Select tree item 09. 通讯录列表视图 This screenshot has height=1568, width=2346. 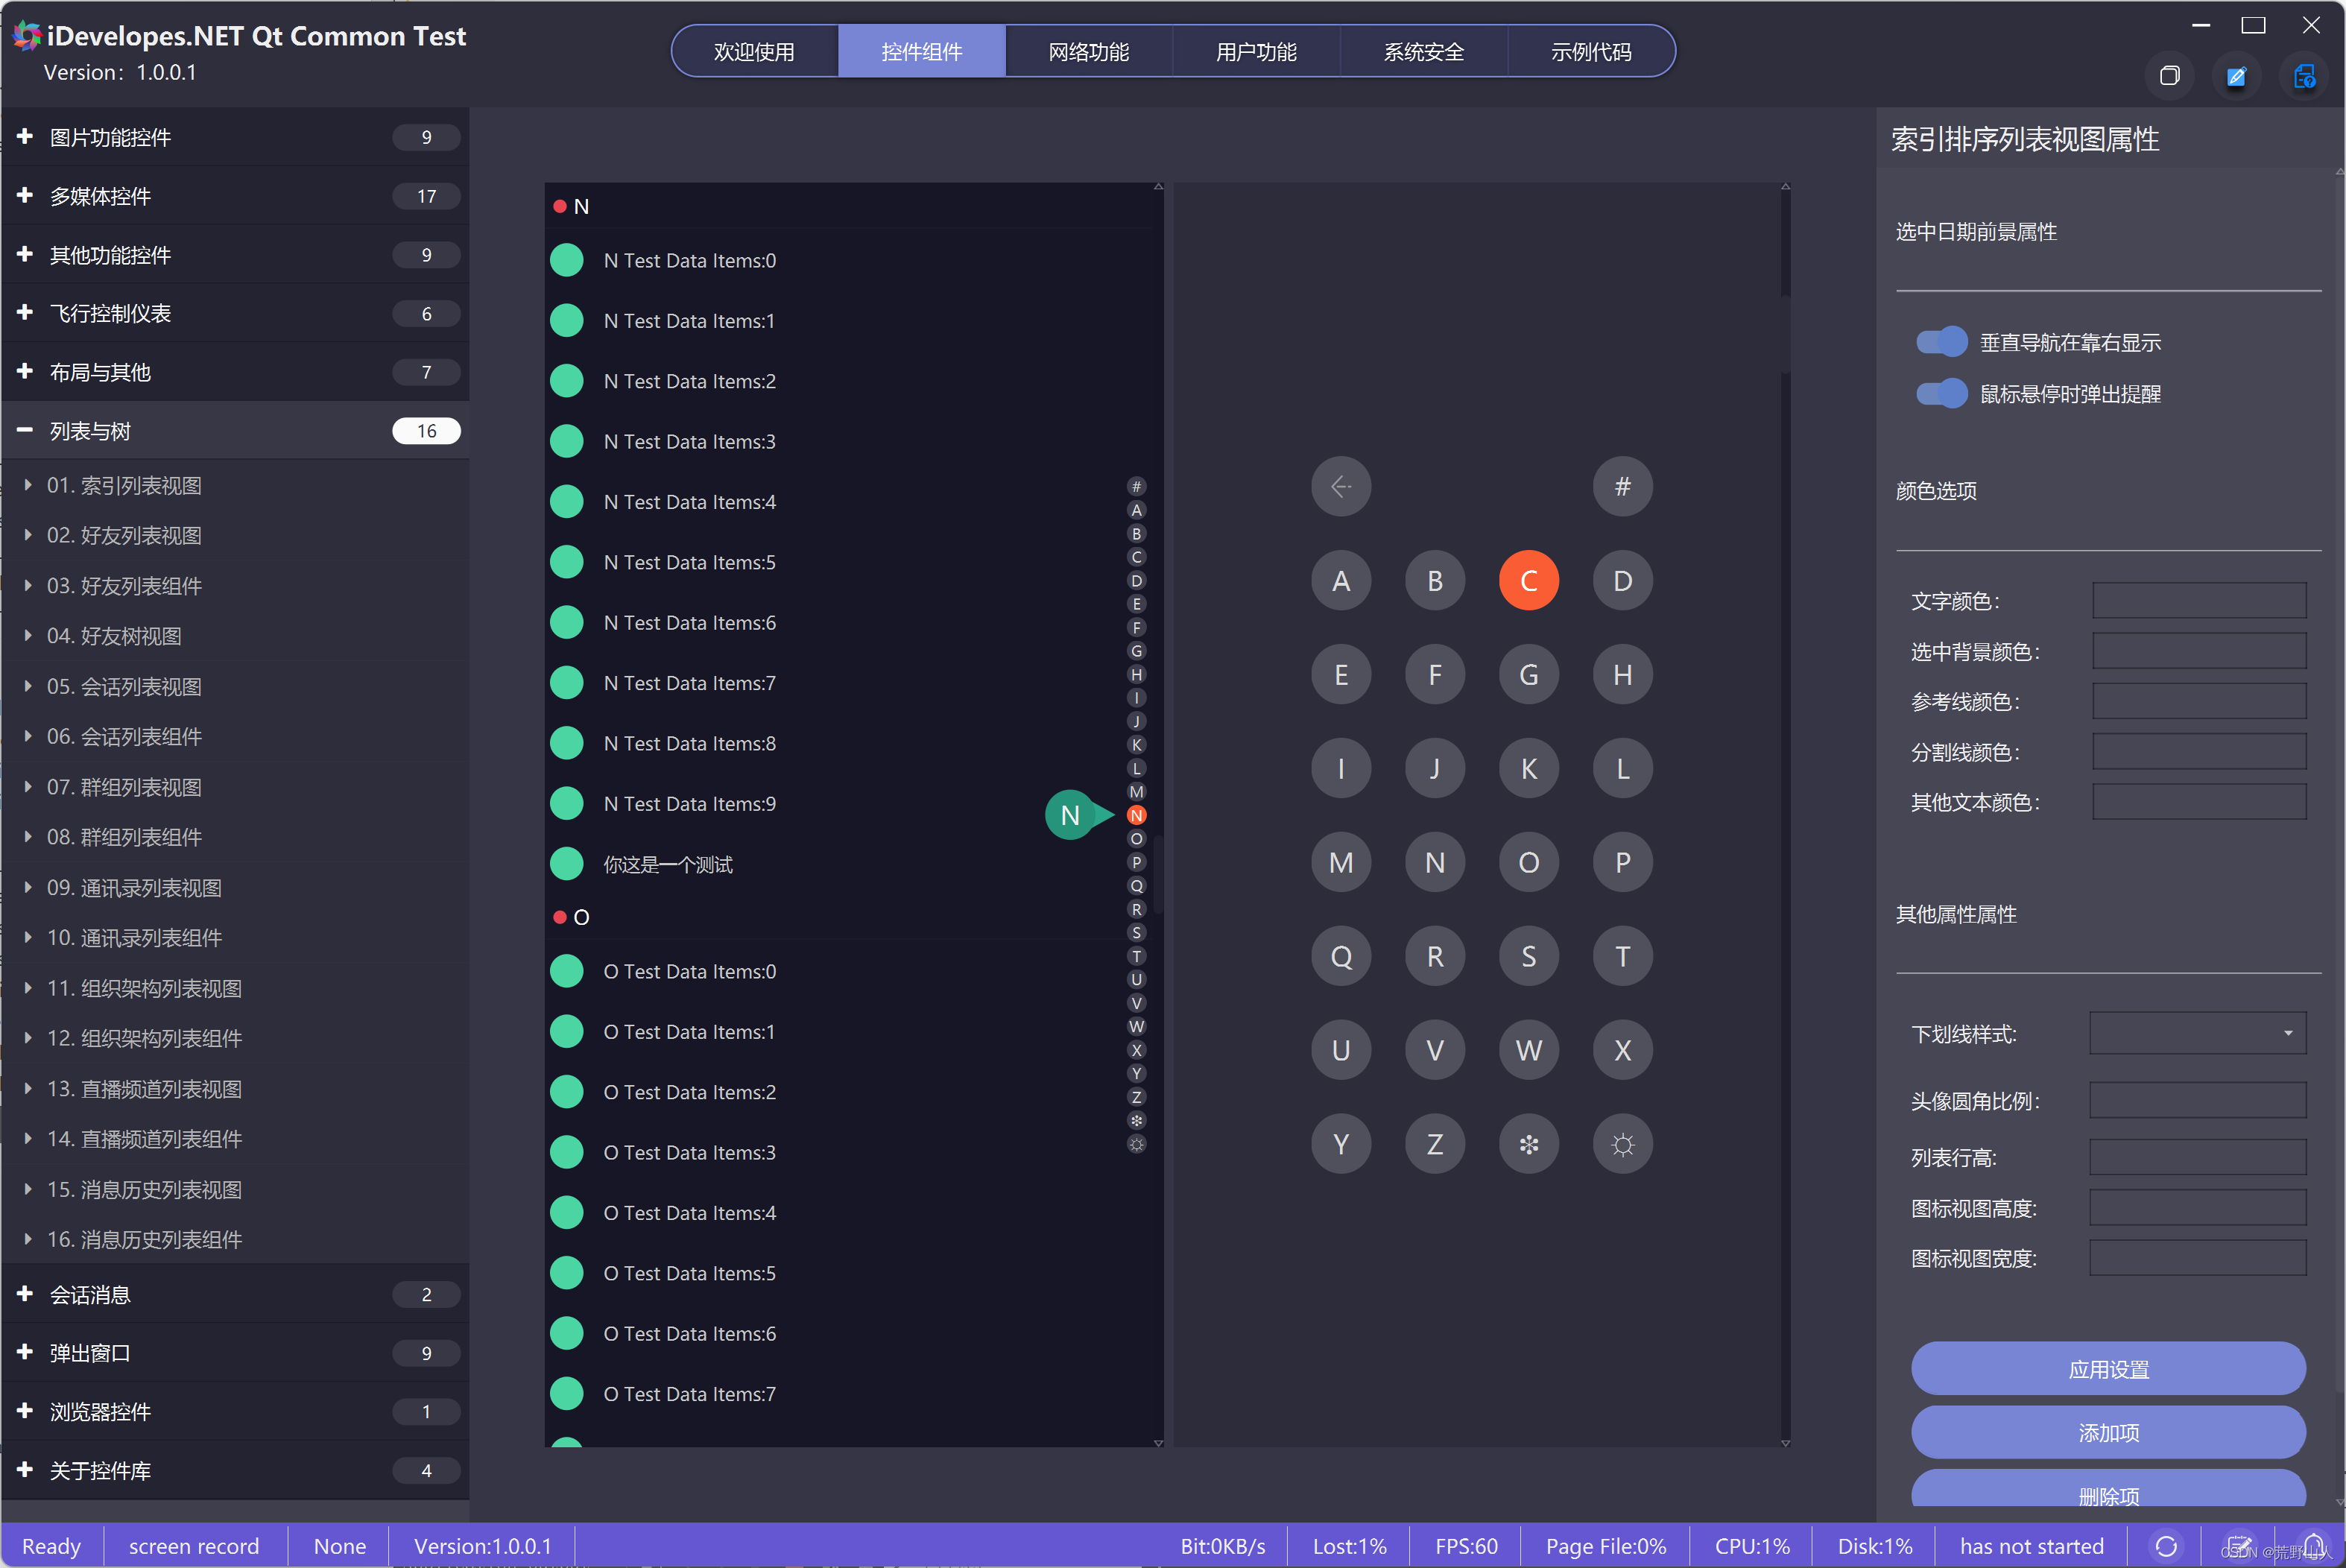[134, 888]
